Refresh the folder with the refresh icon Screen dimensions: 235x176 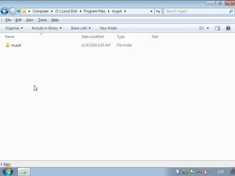point(158,11)
